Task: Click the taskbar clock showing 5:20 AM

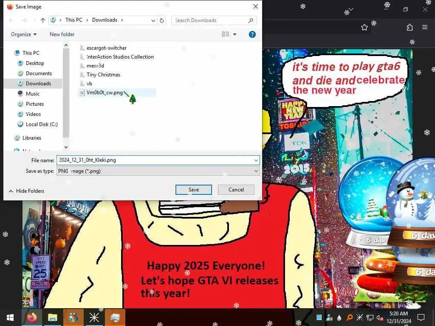Action: coord(398,318)
